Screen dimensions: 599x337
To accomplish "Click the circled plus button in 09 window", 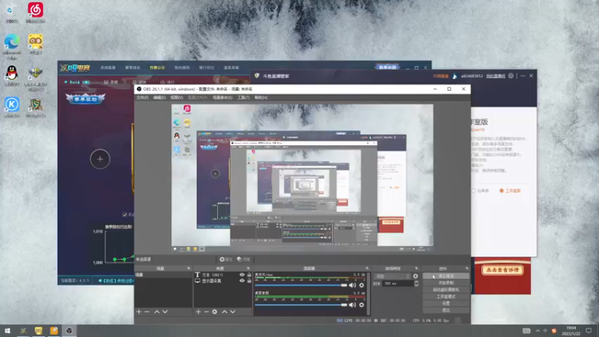I will 100,159.
